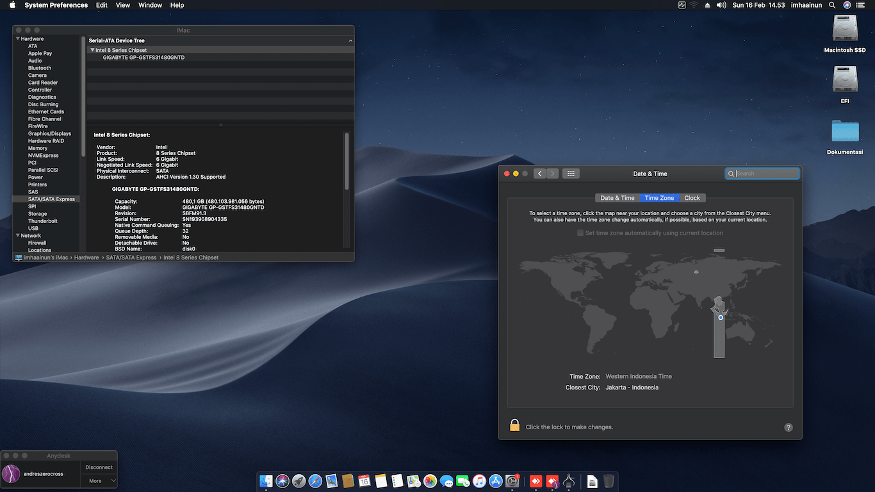This screenshot has height=492, width=875.
Task: Show all preferences grid button
Action: pos(571,174)
